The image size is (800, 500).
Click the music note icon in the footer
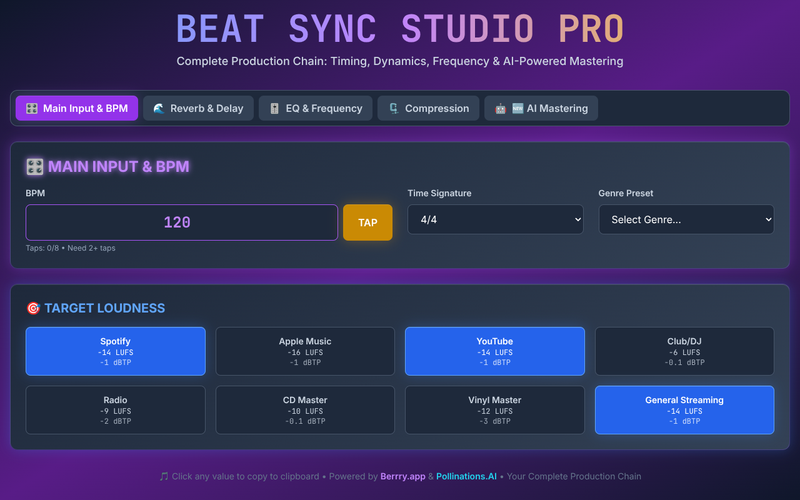[x=162, y=476]
